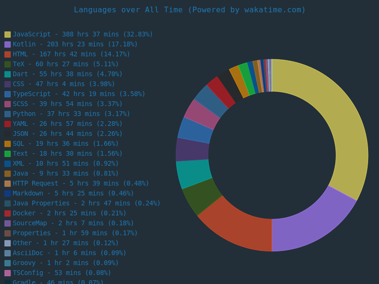Toggle the TeX legend entry label
Image resolution: width=379 pixels, height=284 pixels.
pyautogui.click(x=65, y=64)
